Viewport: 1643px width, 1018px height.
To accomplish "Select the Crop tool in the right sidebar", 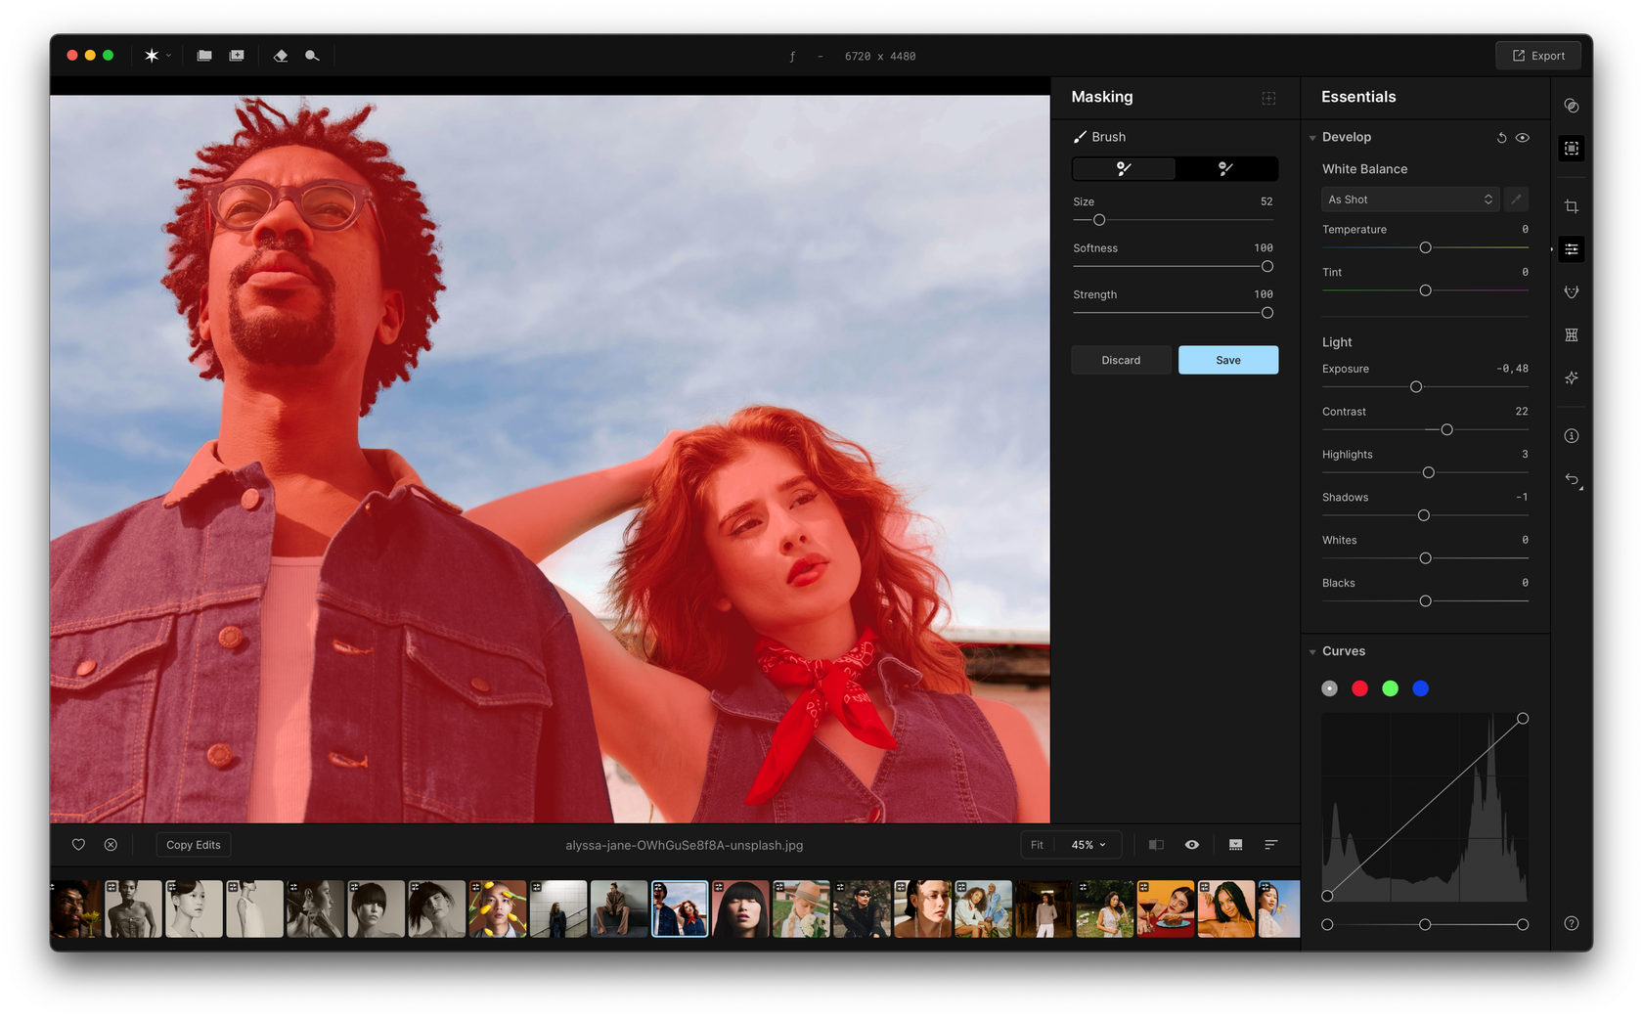I will (x=1572, y=205).
